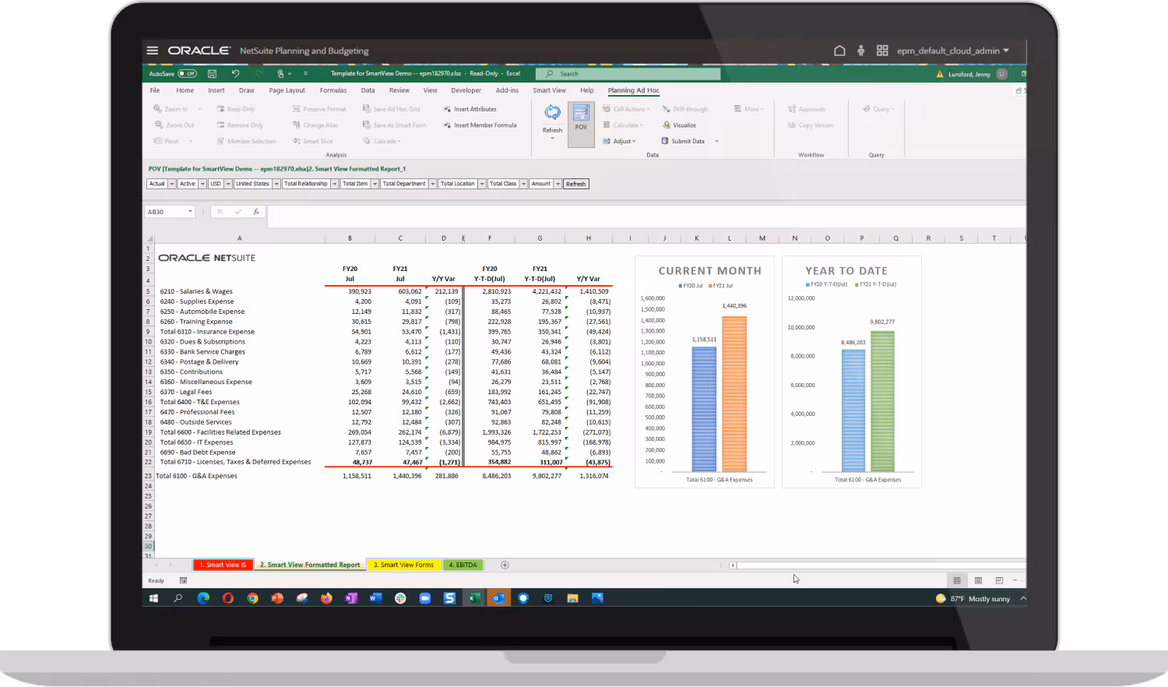Click the large Refresh icon in ribbon
The width and height of the screenshot is (1168, 687).
pyautogui.click(x=552, y=114)
